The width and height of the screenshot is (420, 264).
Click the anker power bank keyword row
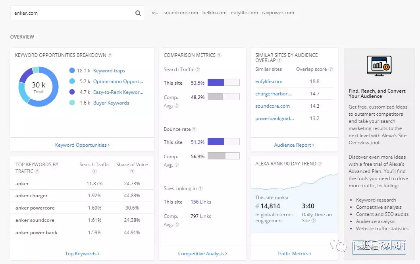pyautogui.click(x=82, y=233)
